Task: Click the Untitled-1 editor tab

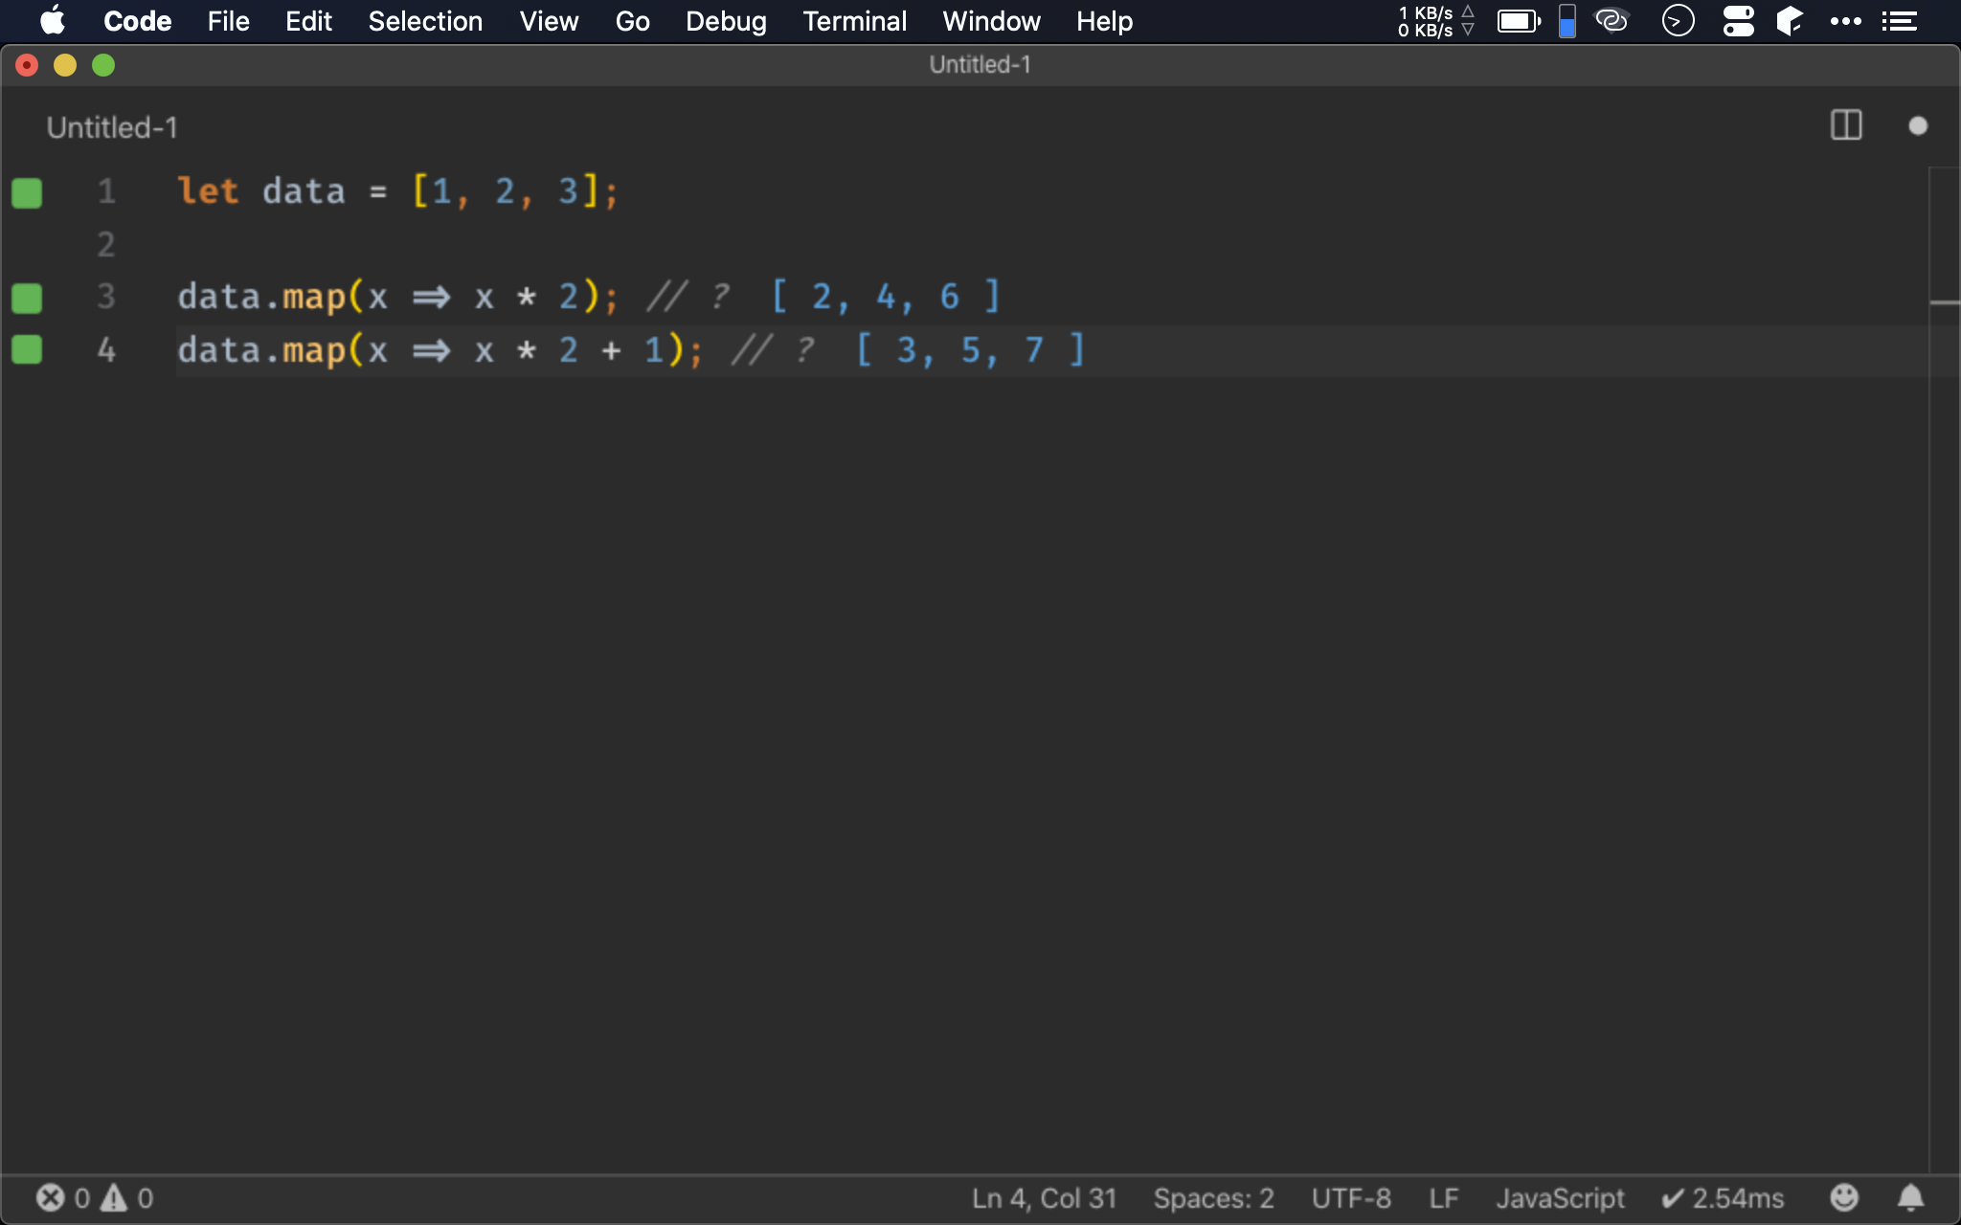Action: [x=112, y=127]
